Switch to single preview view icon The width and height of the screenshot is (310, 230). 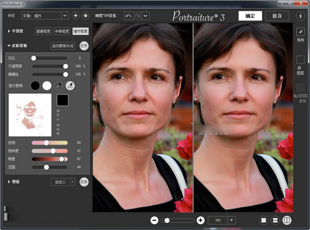pyautogui.click(x=263, y=220)
